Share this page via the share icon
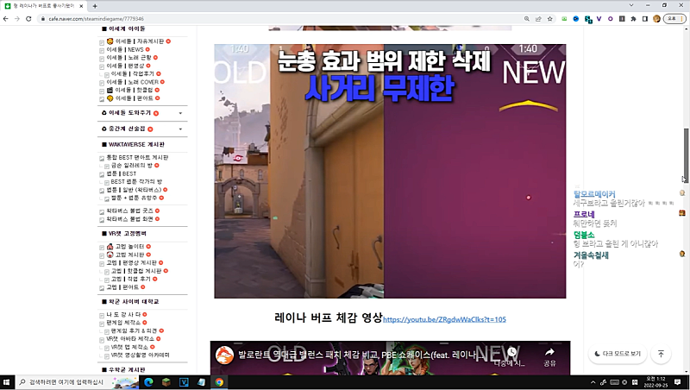The width and height of the screenshot is (690, 390). click(x=538, y=19)
